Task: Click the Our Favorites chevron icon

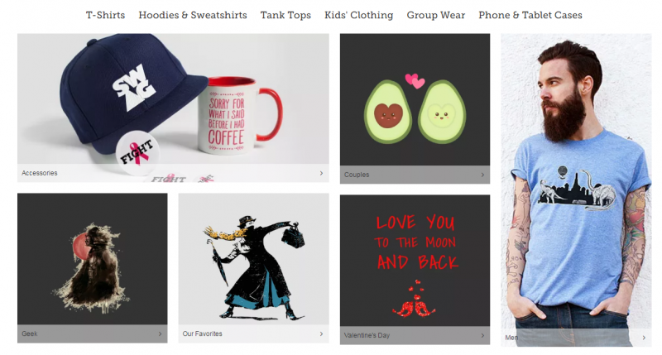Action: (321, 333)
